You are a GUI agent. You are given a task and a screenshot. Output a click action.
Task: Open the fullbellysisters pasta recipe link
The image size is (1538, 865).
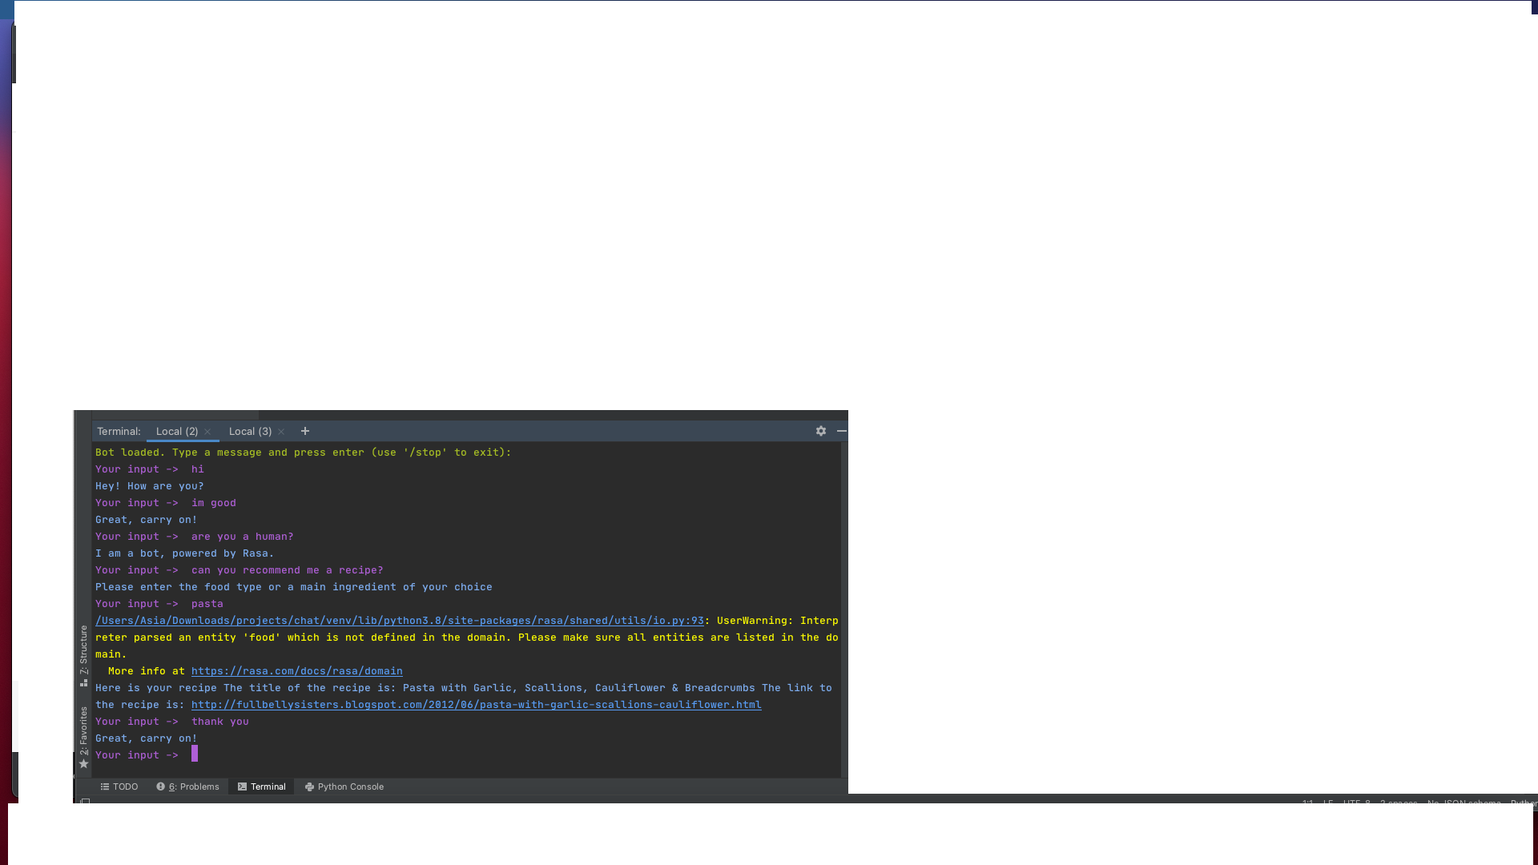(476, 705)
